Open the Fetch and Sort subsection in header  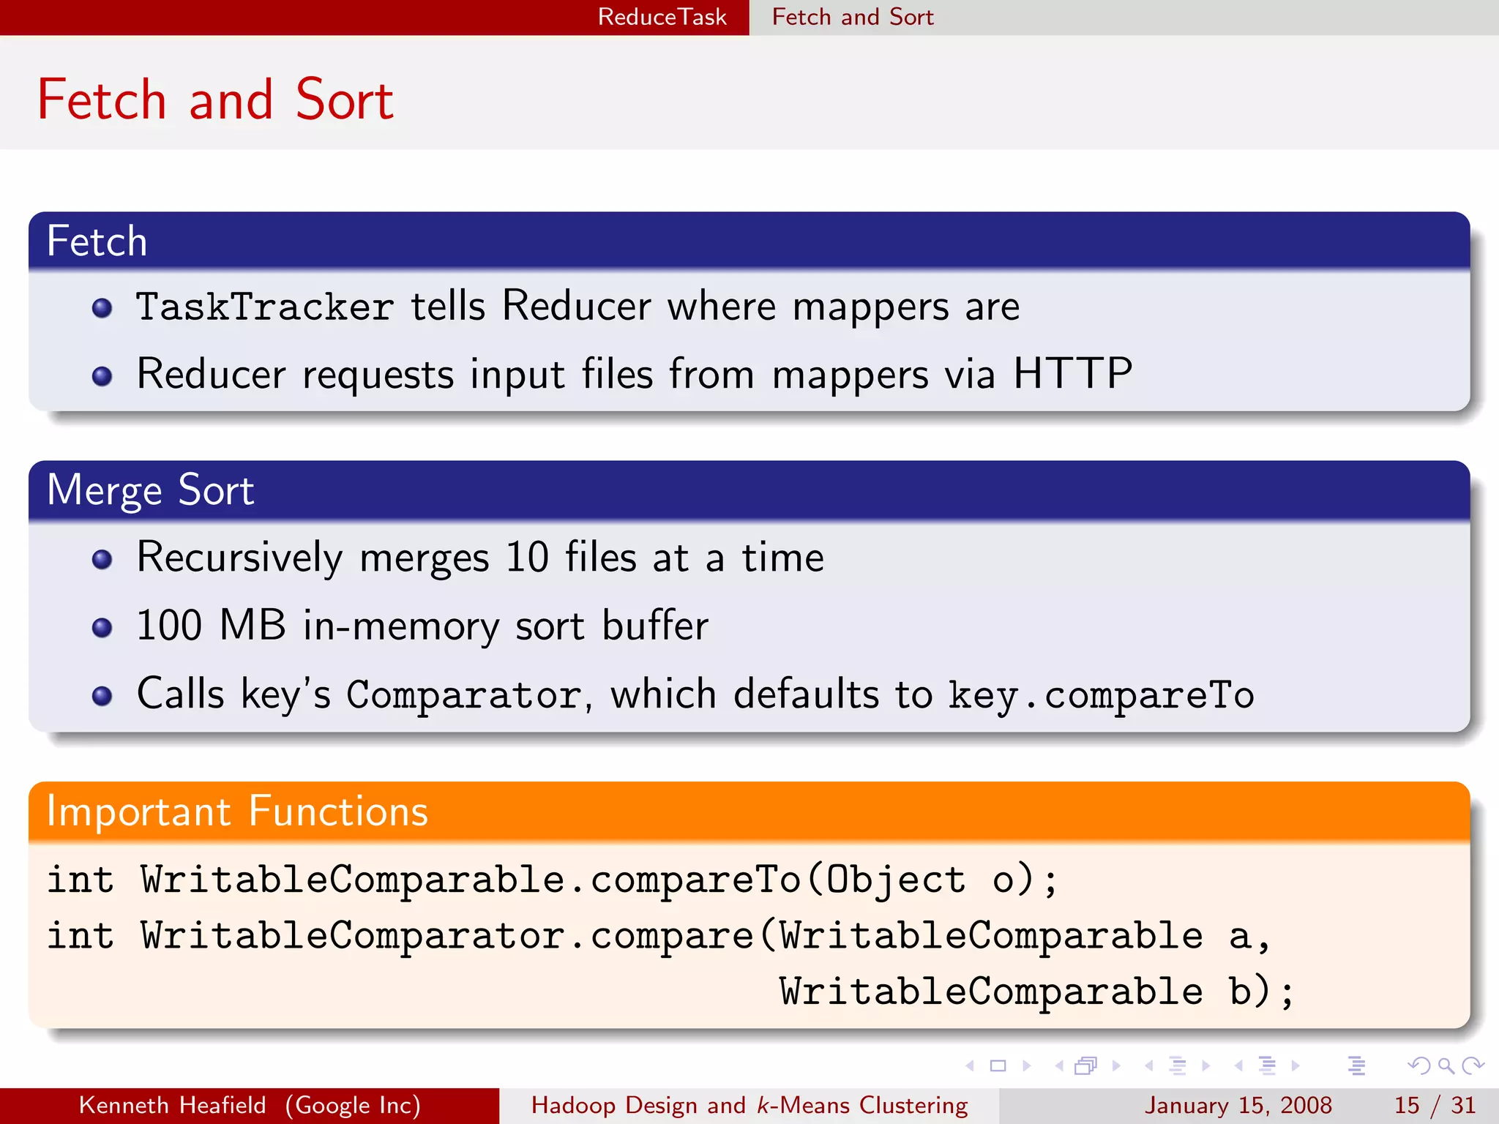pos(853,17)
